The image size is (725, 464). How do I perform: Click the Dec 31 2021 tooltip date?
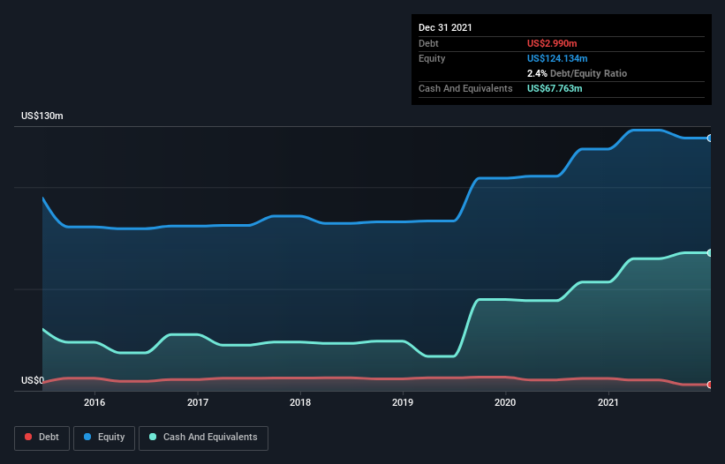pyautogui.click(x=445, y=27)
